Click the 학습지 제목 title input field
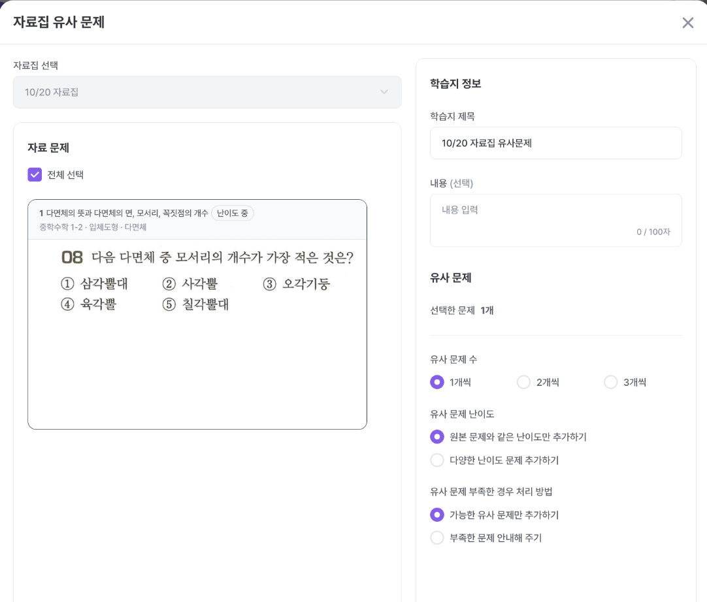 [x=556, y=143]
